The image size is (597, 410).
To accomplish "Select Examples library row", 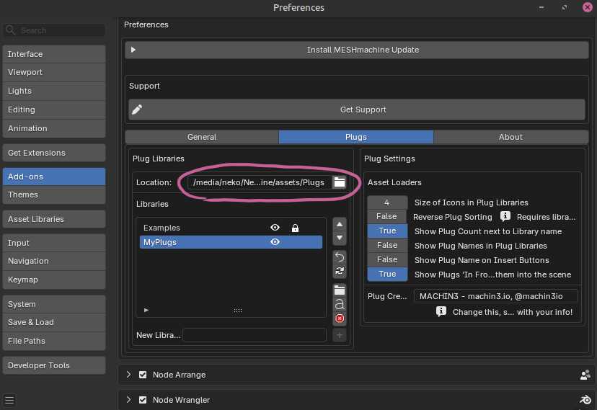I will 231,228.
